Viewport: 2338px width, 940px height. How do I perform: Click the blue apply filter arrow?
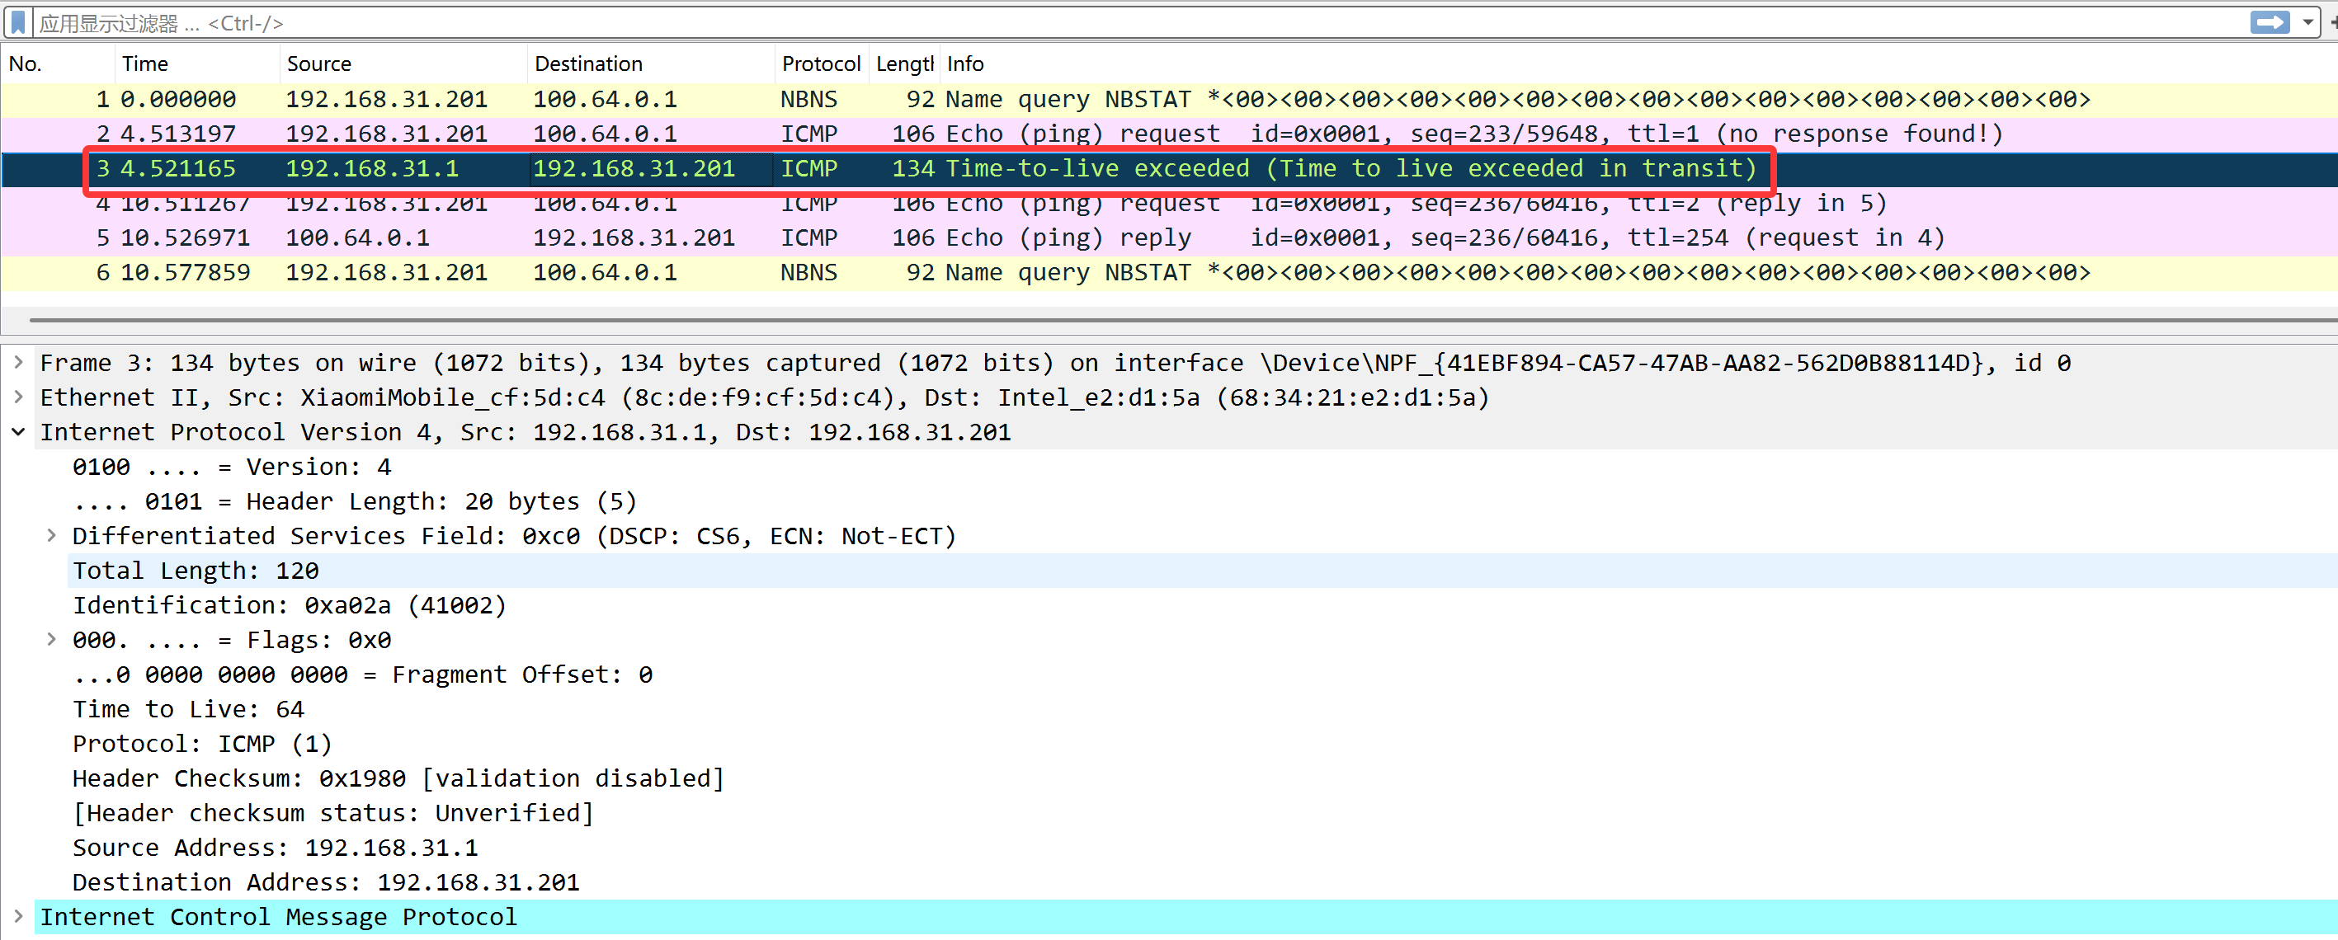click(2269, 21)
